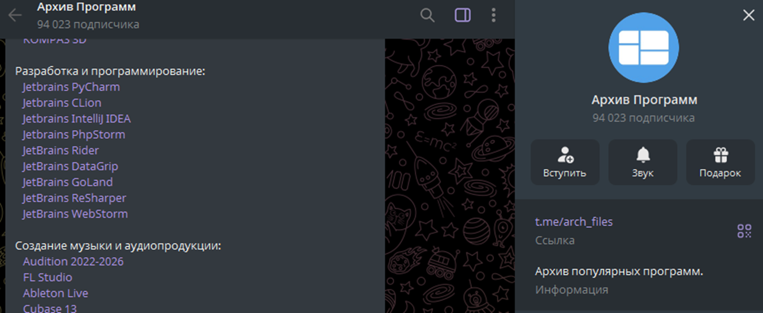This screenshot has height=313, width=763.
Task: Open the JetBrains WebStorm link
Action: point(75,214)
